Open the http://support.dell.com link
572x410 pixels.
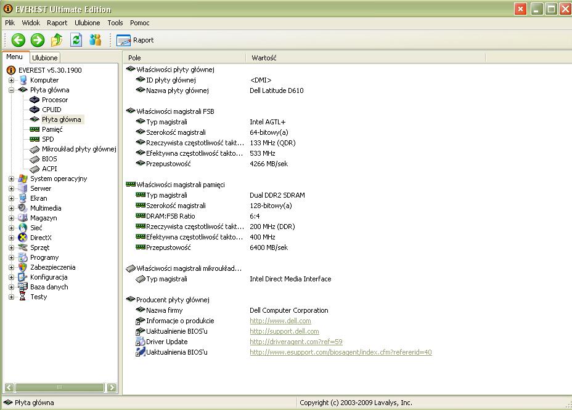[284, 332]
